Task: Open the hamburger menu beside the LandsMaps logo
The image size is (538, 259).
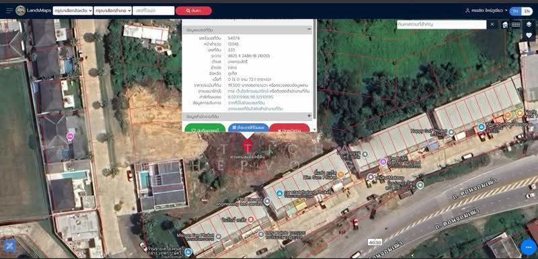Action: click(9, 11)
